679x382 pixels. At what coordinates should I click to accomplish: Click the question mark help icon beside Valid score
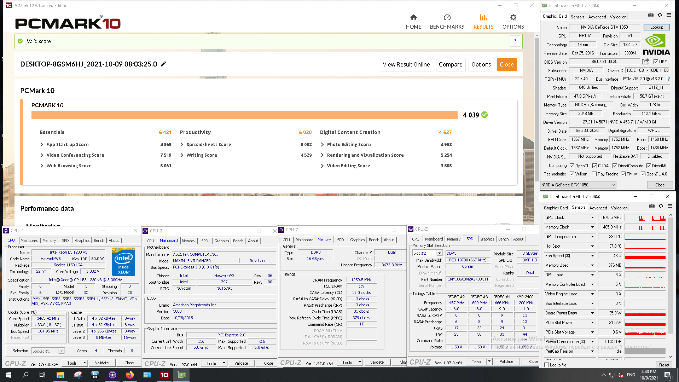515,41
